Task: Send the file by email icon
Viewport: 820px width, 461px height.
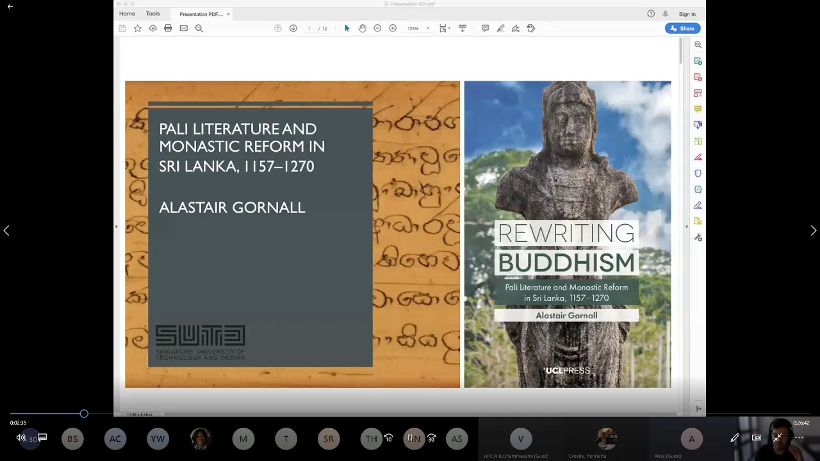Action: [183, 28]
